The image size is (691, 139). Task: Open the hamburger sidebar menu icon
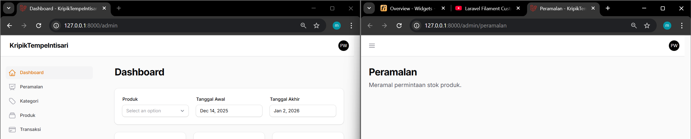click(x=372, y=46)
